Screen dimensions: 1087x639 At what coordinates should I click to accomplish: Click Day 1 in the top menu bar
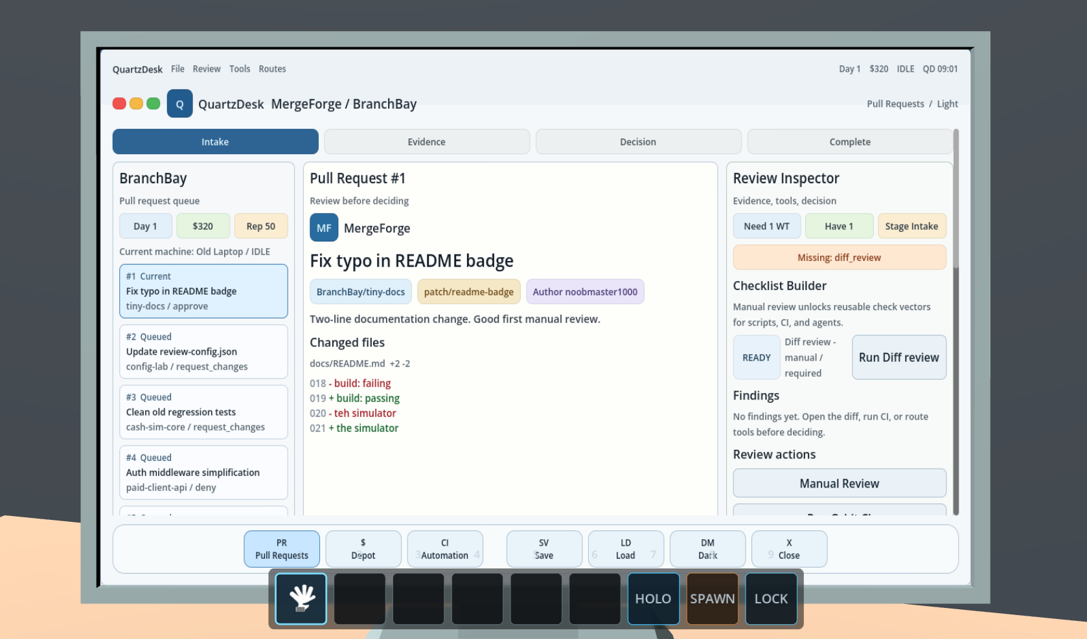pos(849,69)
